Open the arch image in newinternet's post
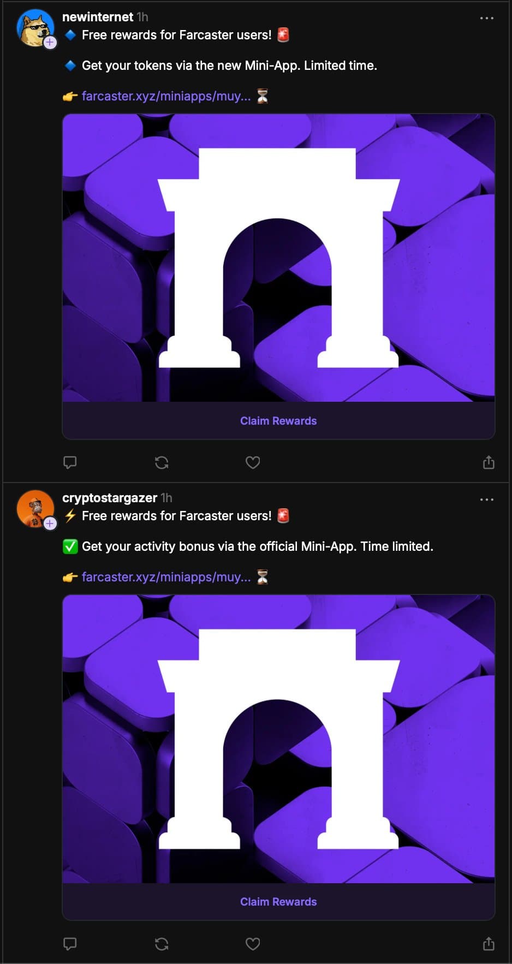This screenshot has width=512, height=964. (x=278, y=258)
